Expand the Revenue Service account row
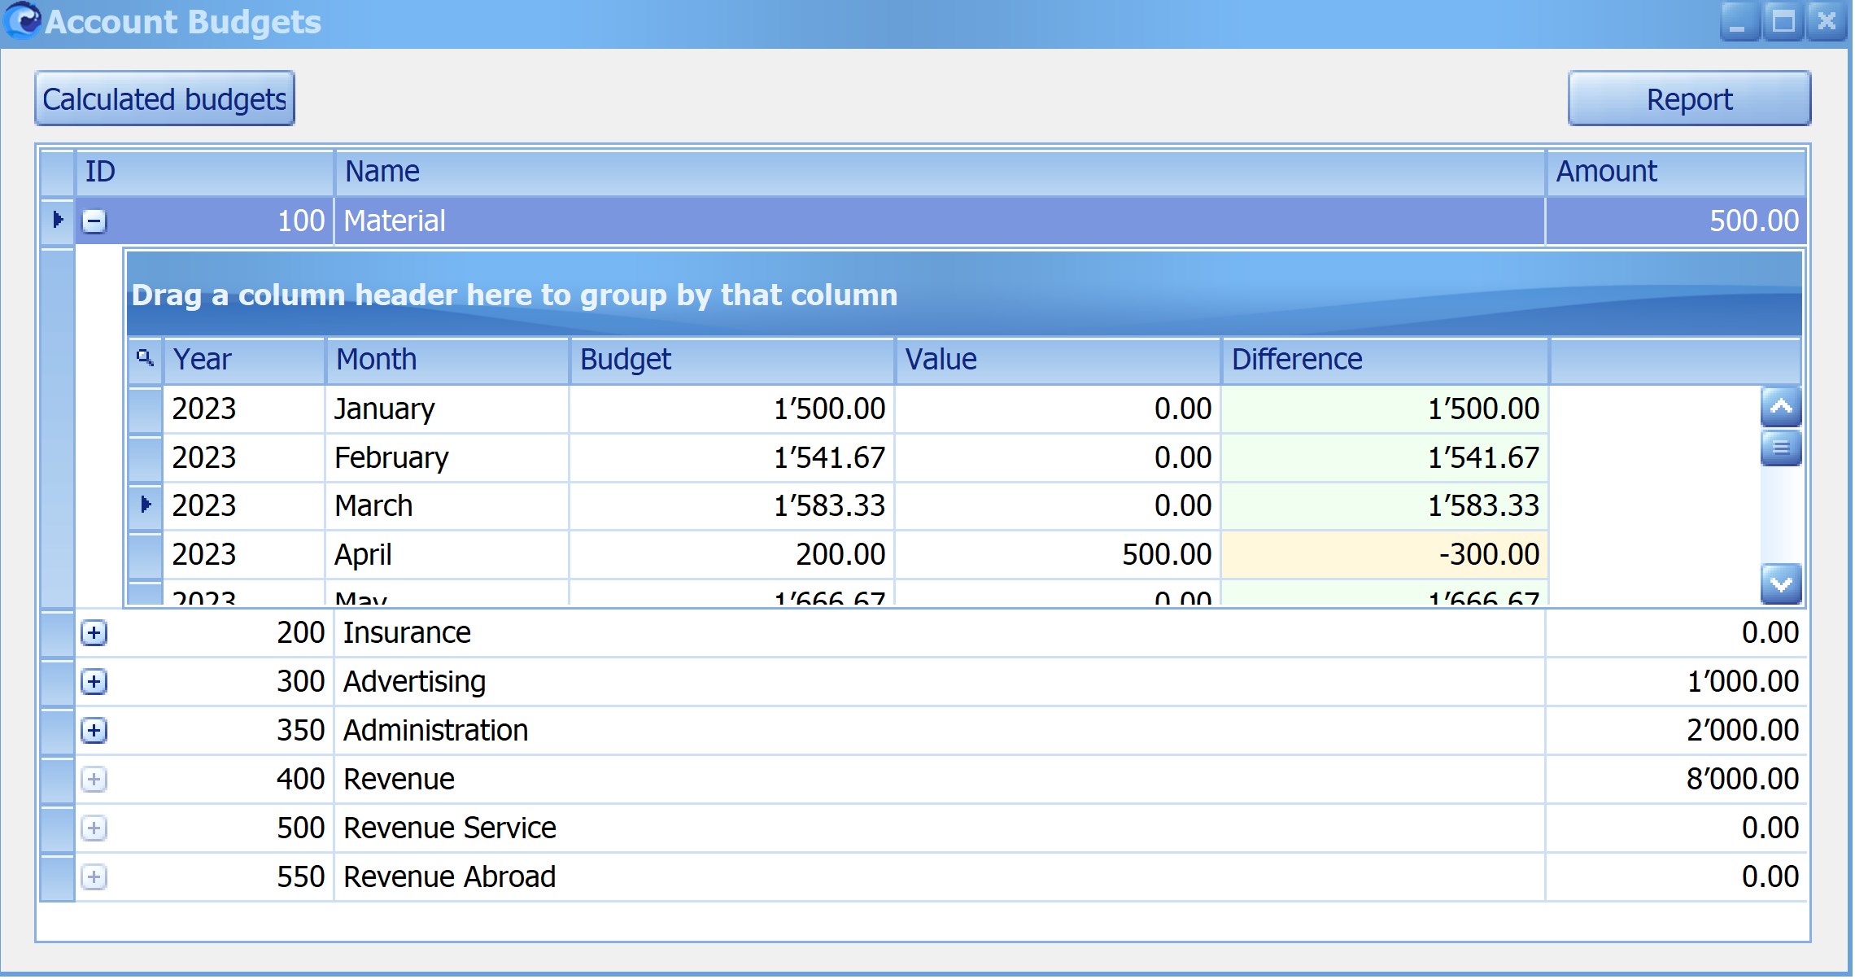Image resolution: width=1855 pixels, height=979 pixels. 94,828
